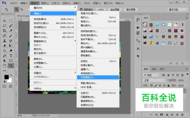Expand the 模式(M) submenu
Screen dimensions: 190x118
tap(53, 8)
